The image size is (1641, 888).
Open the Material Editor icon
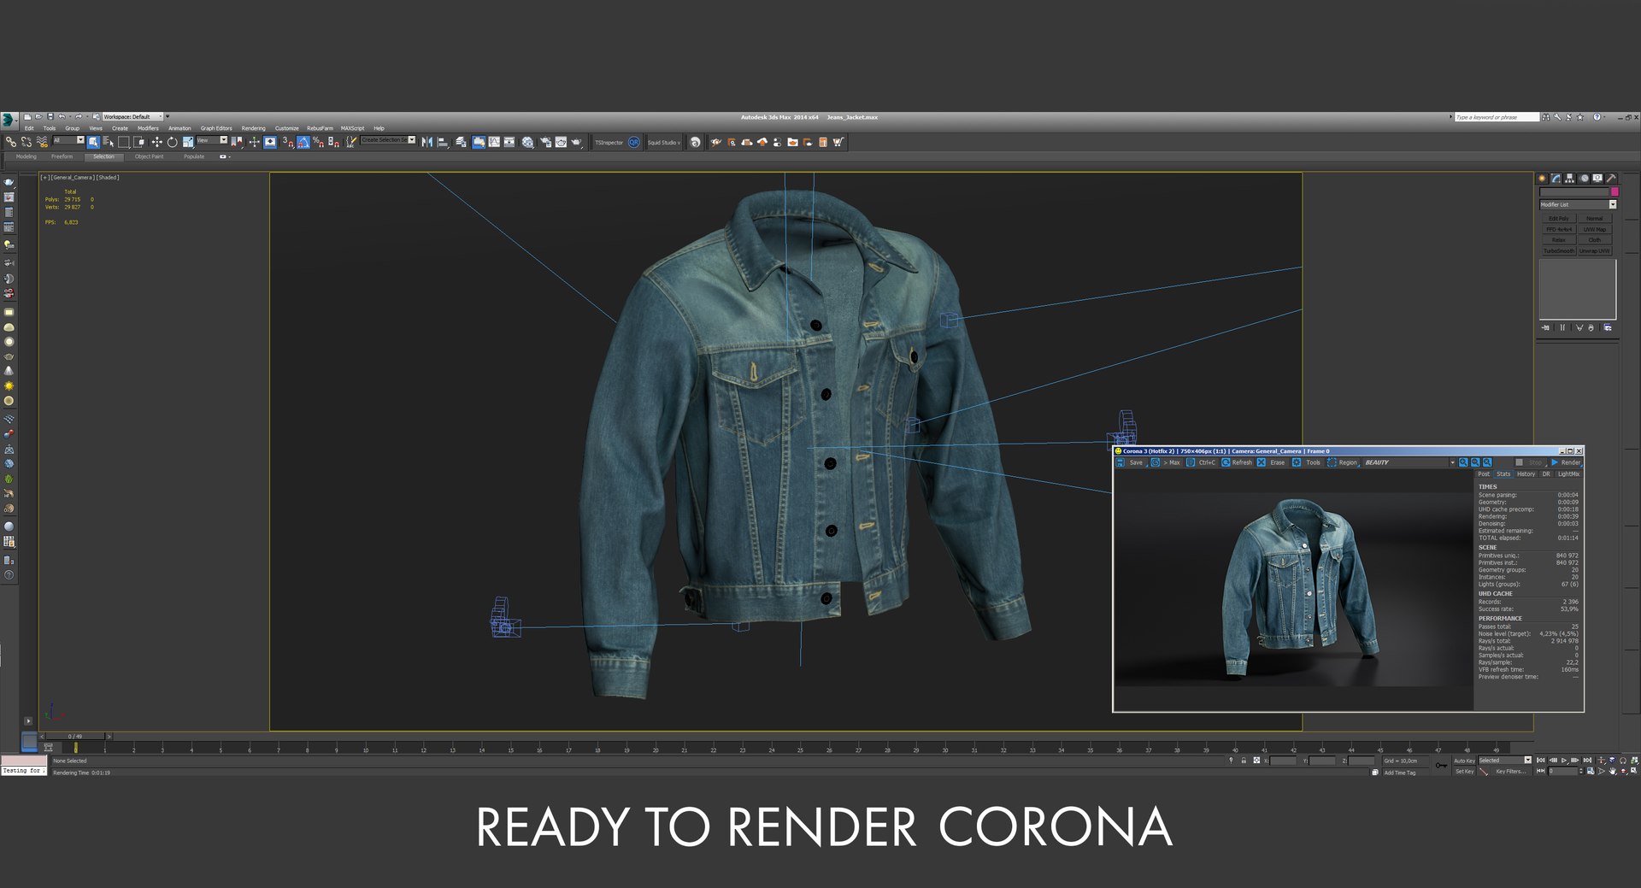527,142
